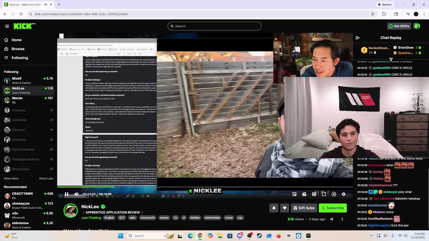The width and height of the screenshot is (429, 241).
Task: Click the Gift Subs button
Action: 304,208
